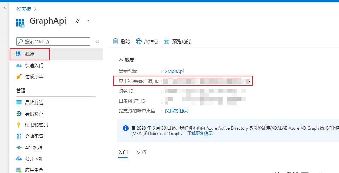Collapse the resource menu panel
339x173 pixels.
[97, 42]
